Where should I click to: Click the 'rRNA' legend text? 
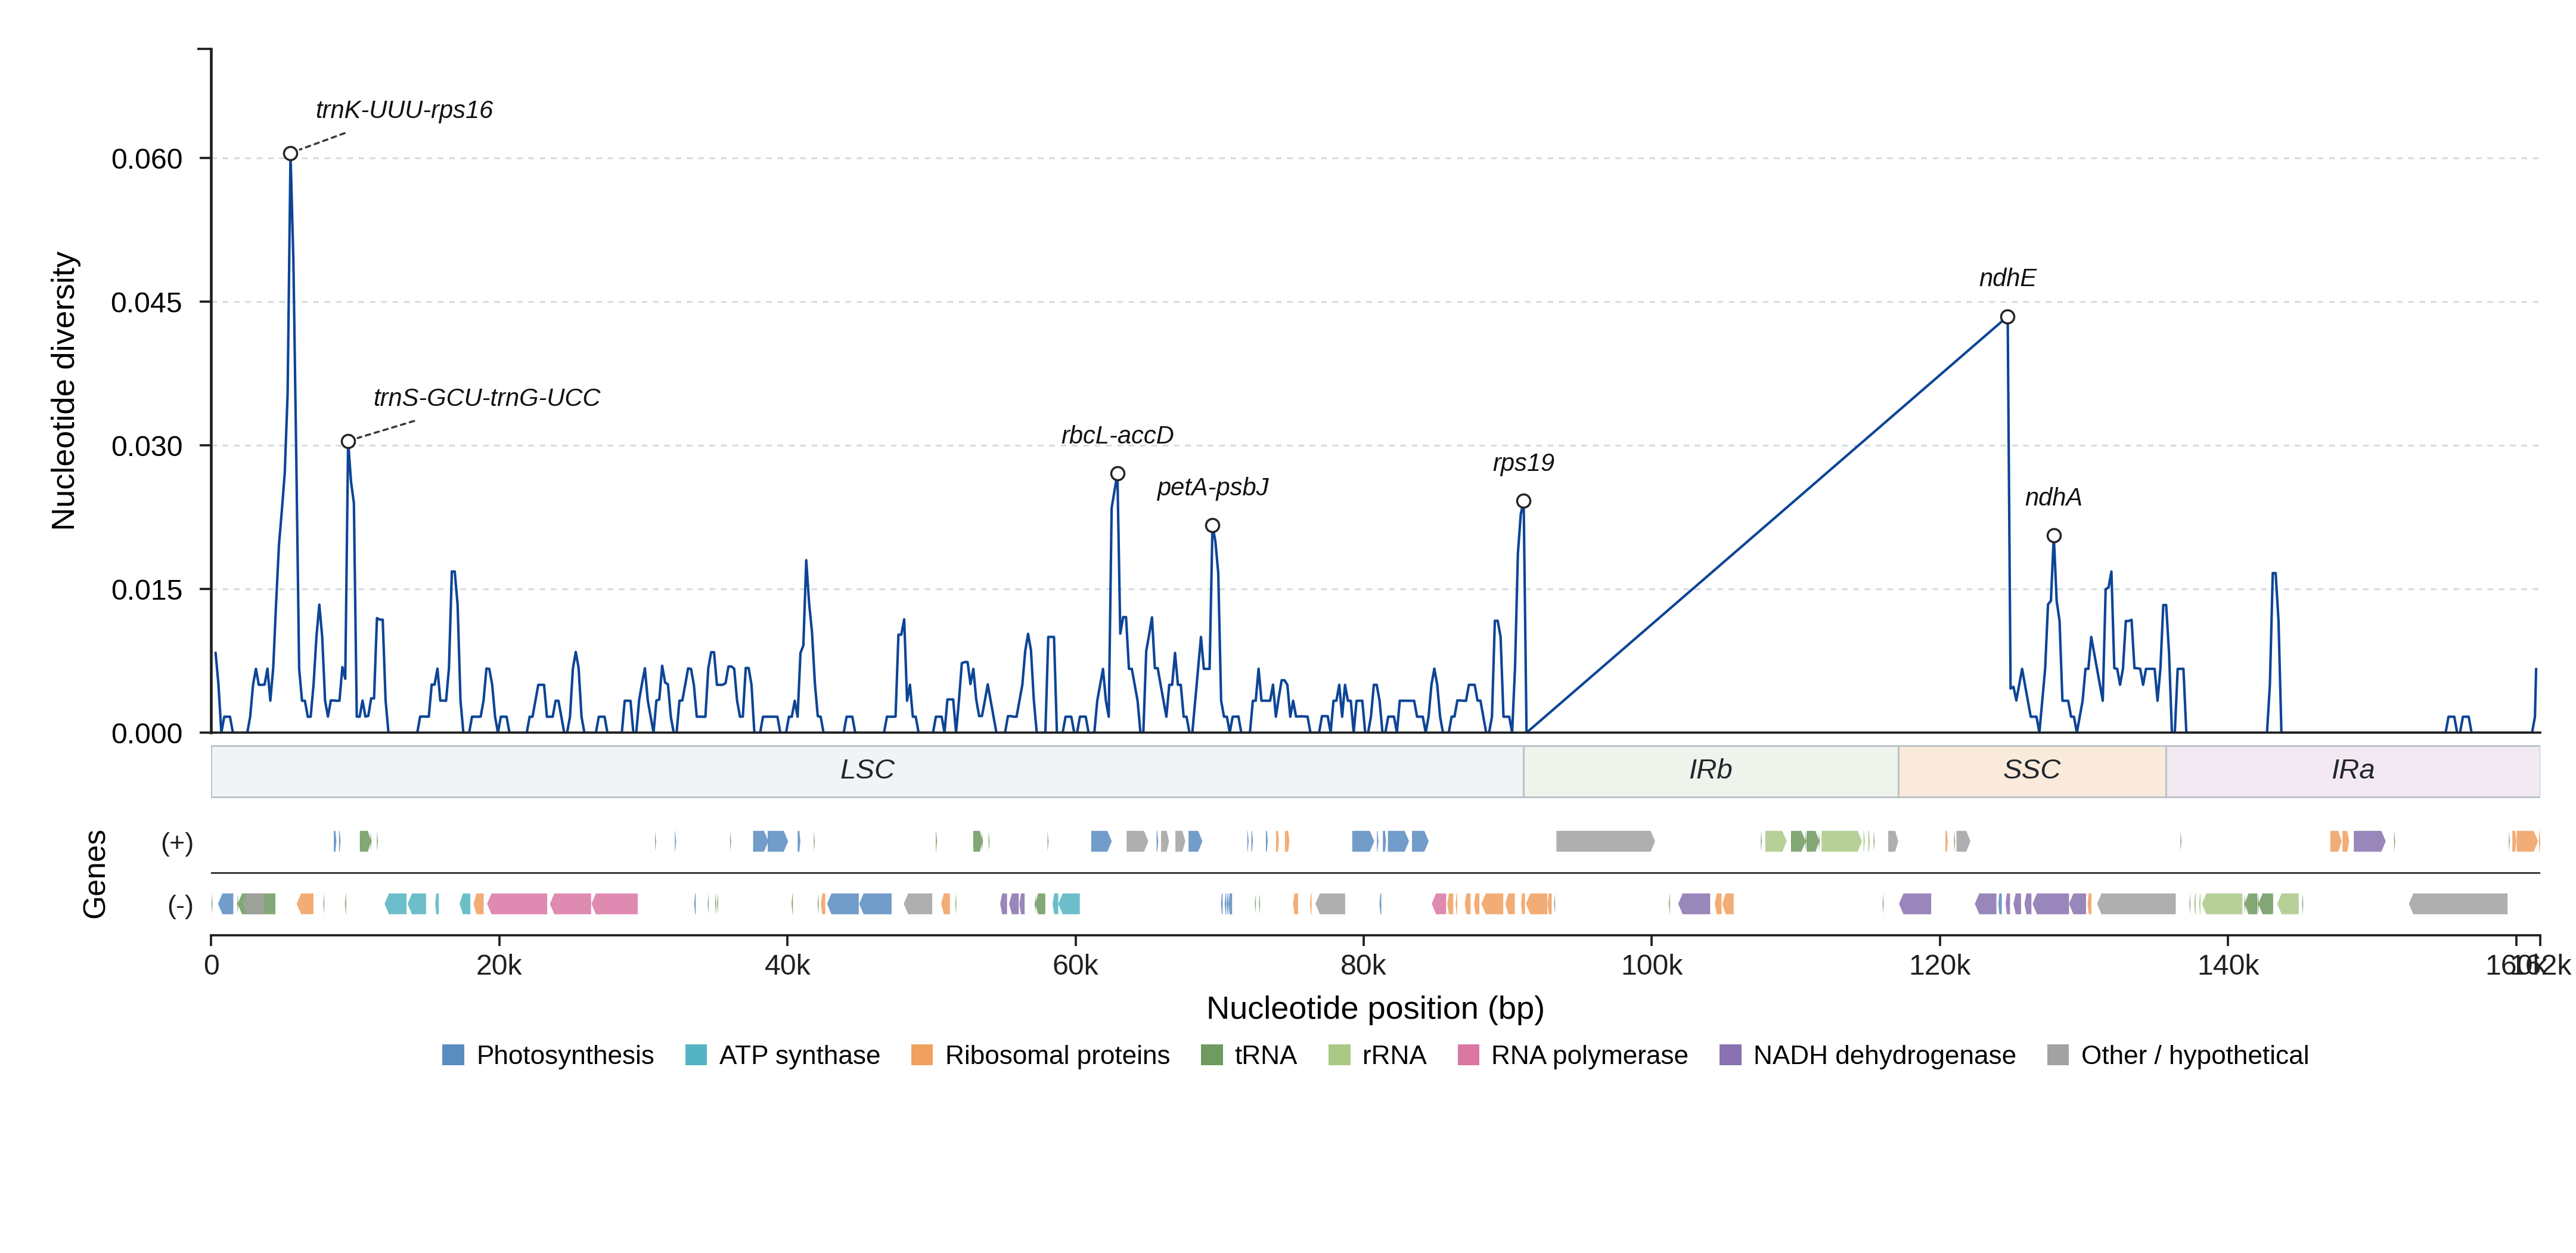(x=1394, y=1055)
